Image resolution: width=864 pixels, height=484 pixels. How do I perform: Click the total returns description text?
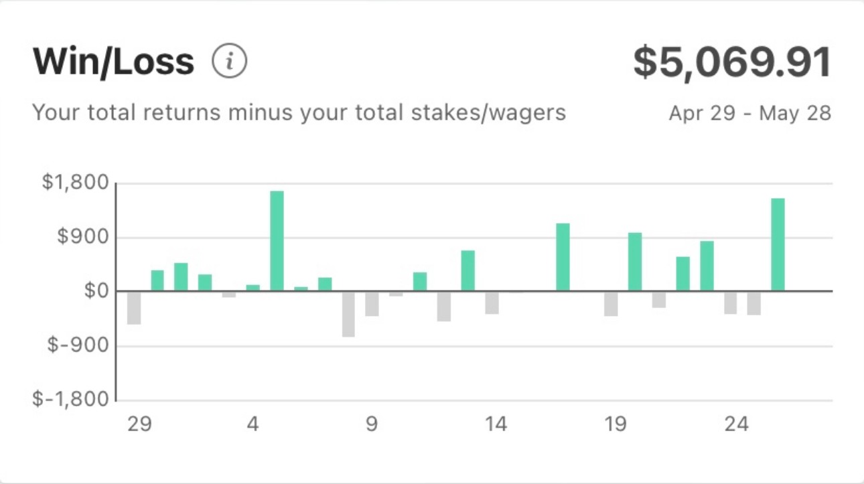click(299, 112)
